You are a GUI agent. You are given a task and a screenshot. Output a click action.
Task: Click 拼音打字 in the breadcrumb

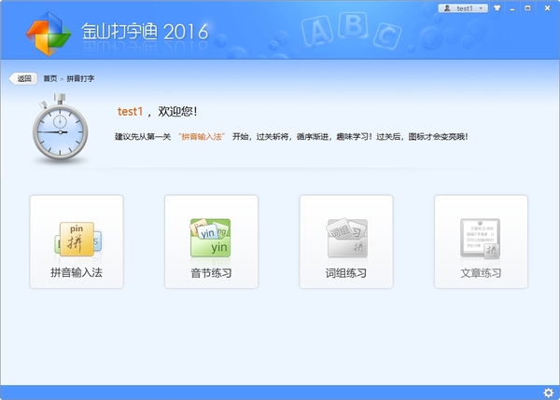point(81,78)
